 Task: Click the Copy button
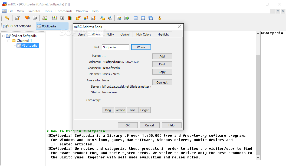[x=162, y=72]
